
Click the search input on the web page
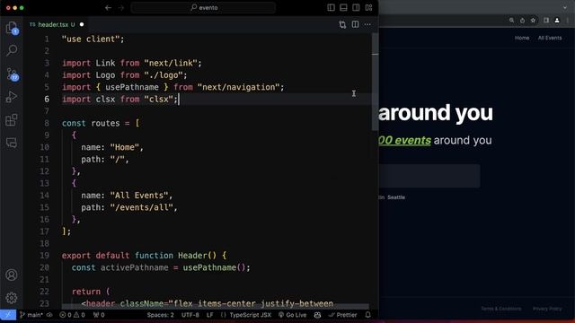(429, 176)
